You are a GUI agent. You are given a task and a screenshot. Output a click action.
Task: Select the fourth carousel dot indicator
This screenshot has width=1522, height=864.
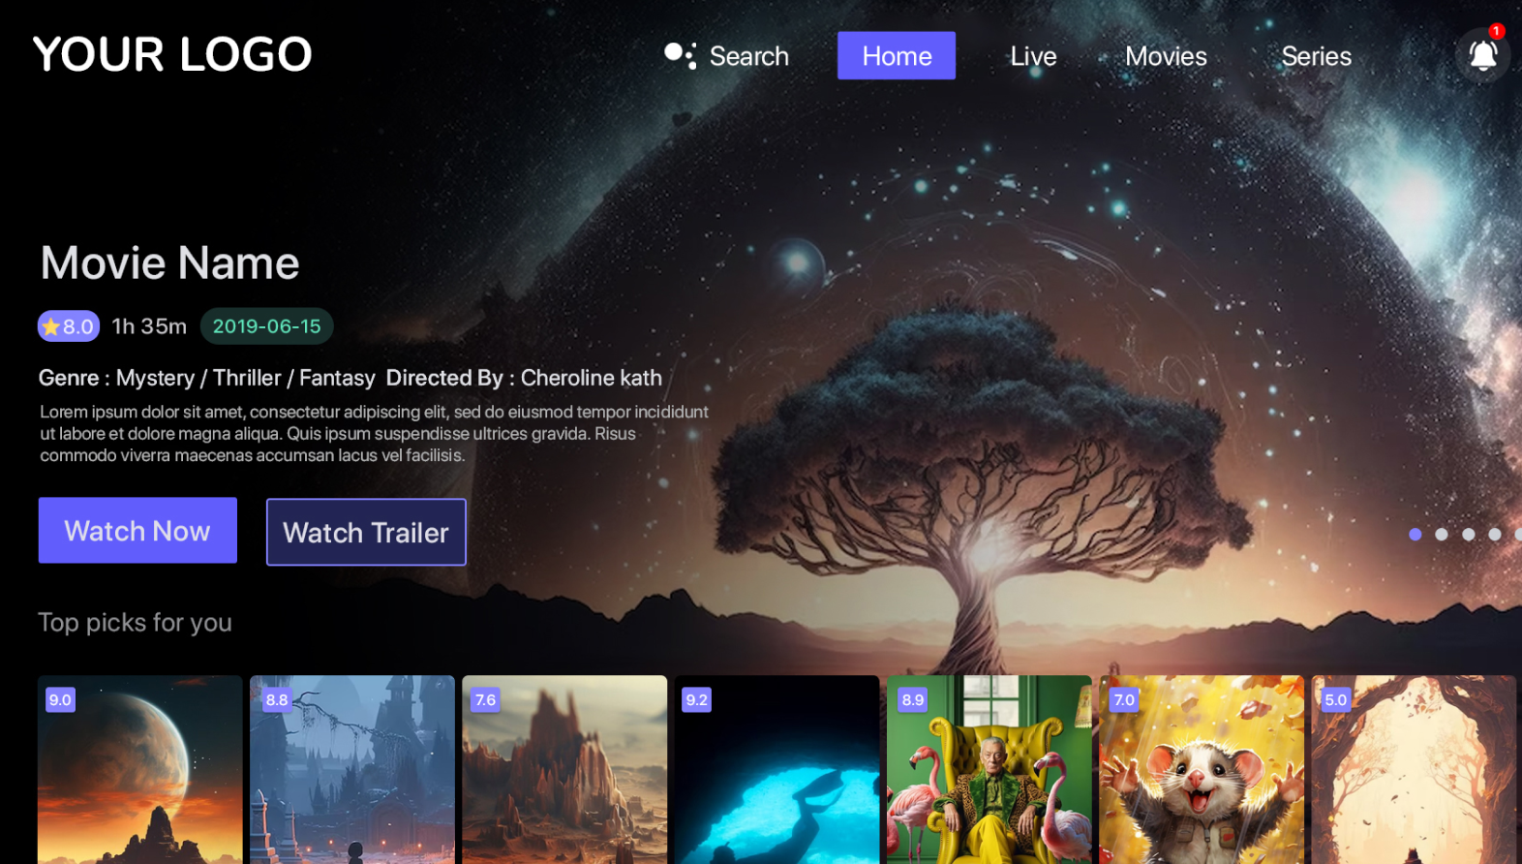click(x=1495, y=534)
